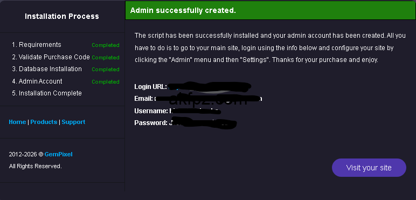Click Completed status next to Admin Account
The image size is (416, 200).
click(x=105, y=82)
